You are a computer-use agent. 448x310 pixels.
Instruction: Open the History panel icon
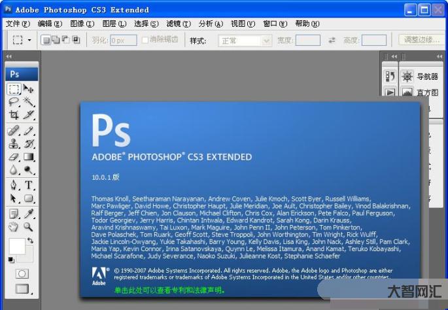point(390,77)
